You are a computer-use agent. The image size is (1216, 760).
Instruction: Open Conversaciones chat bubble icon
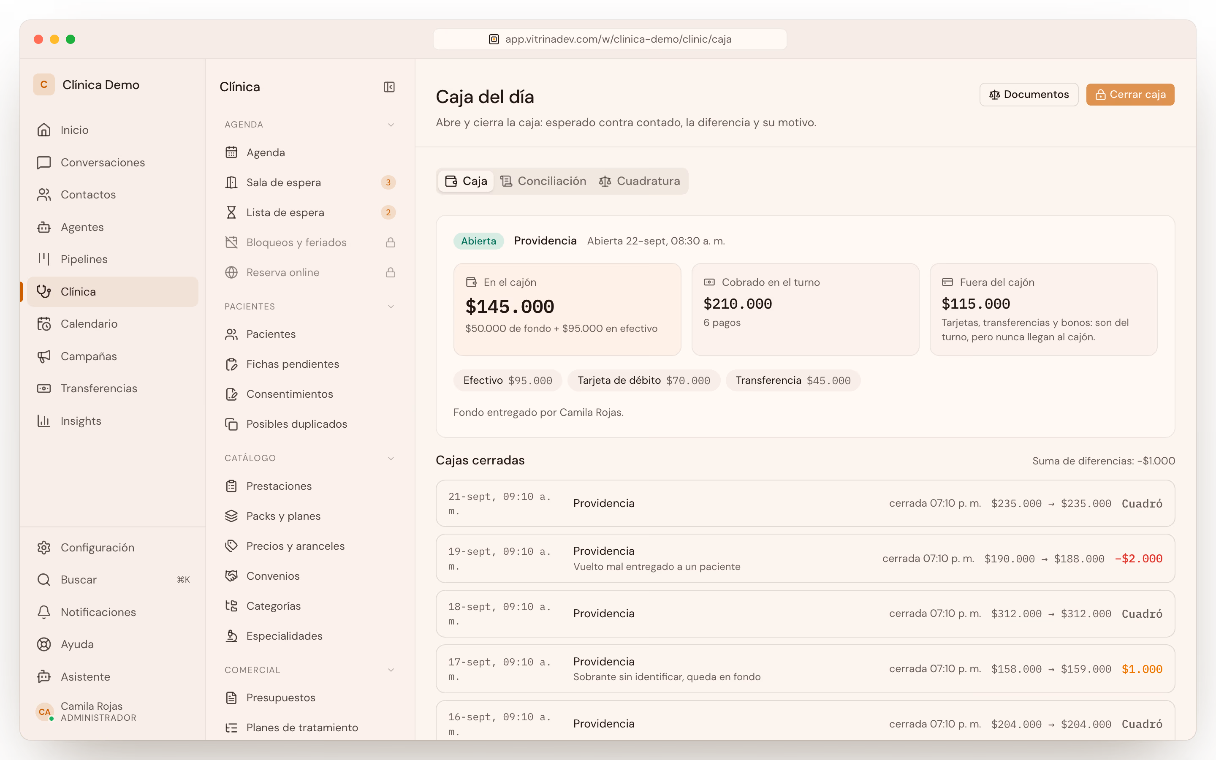click(x=44, y=163)
